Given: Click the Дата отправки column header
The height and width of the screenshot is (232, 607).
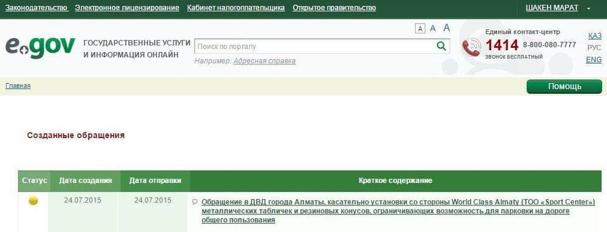Looking at the screenshot, I should point(155,181).
